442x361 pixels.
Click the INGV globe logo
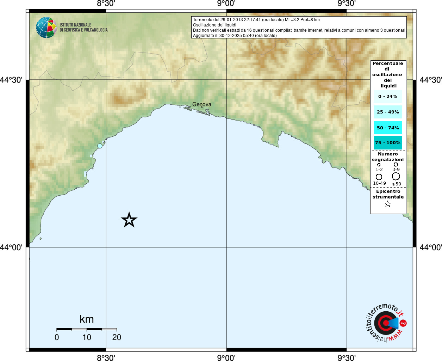[46, 27]
